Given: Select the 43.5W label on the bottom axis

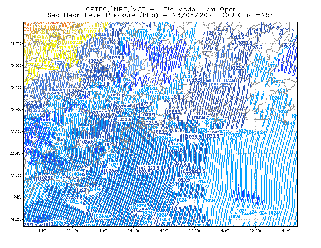Looking at the screenshot, I should (194, 230).
